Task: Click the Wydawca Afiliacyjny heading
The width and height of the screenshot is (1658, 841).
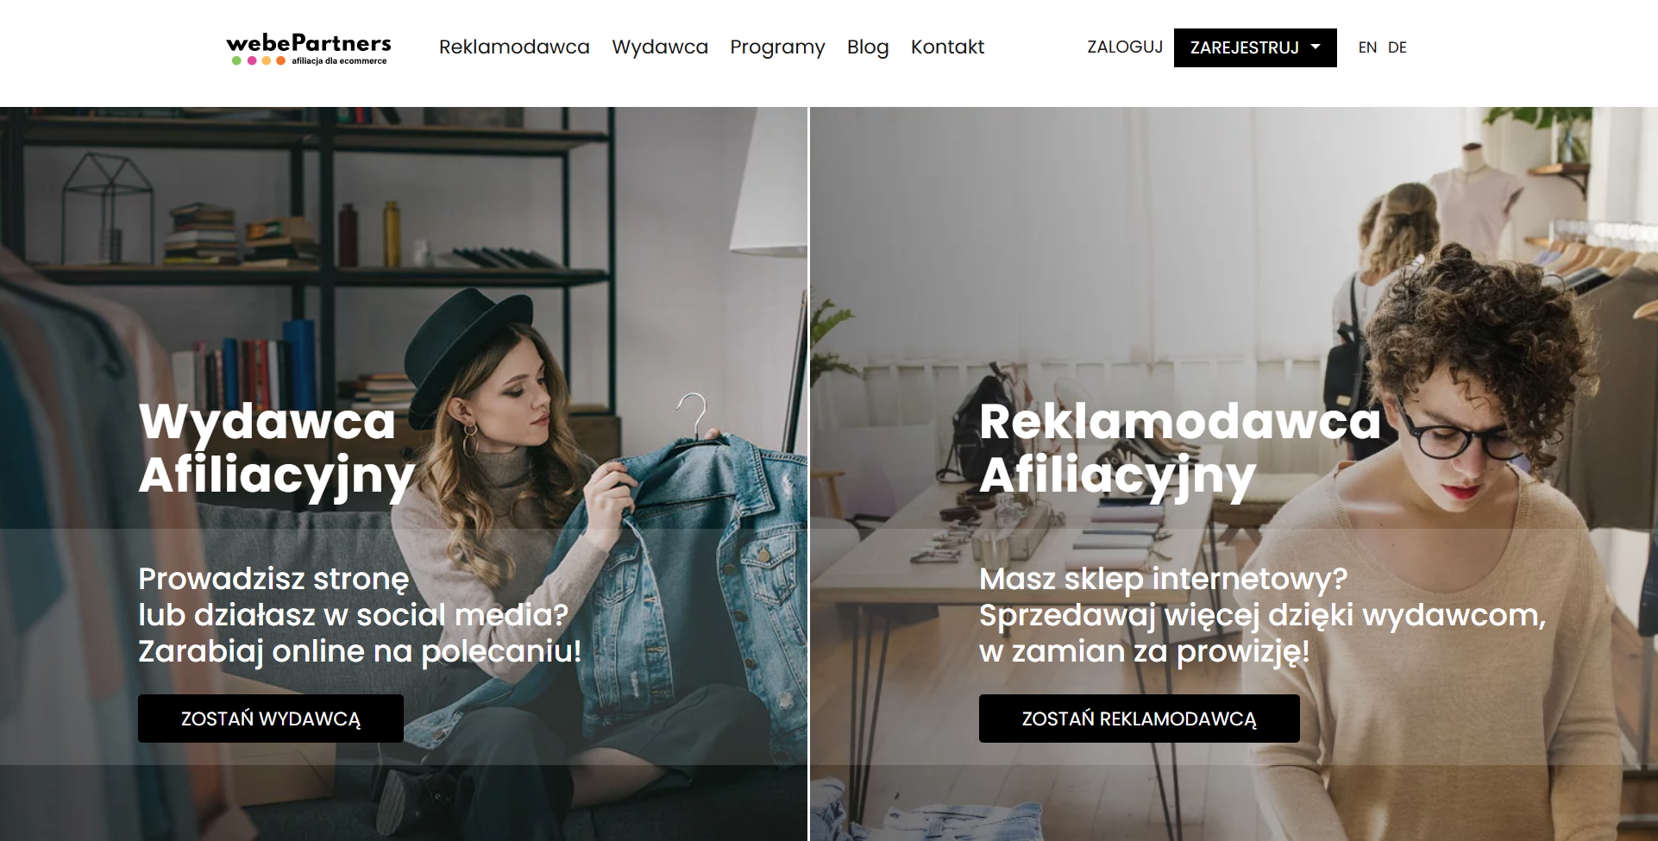Action: 277,449
